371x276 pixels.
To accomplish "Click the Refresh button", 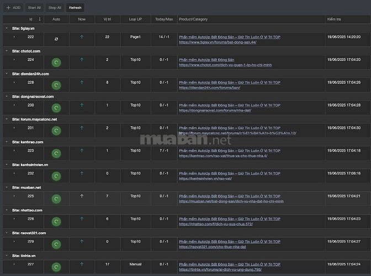I will (75, 8).
